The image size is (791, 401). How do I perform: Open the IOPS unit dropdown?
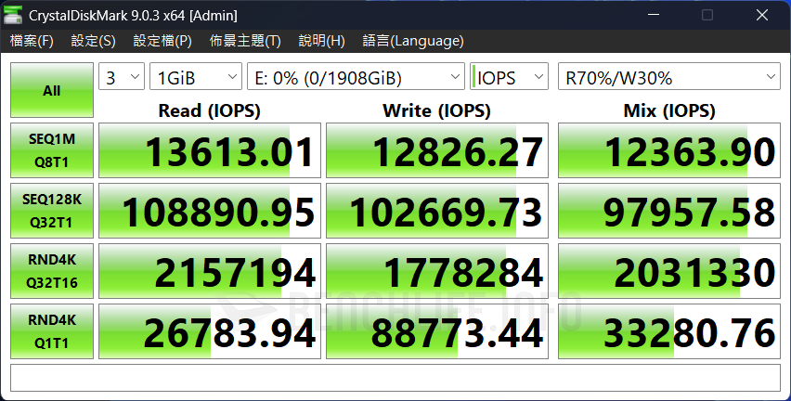[509, 77]
